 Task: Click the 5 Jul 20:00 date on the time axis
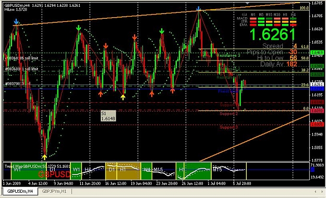coord(242,183)
